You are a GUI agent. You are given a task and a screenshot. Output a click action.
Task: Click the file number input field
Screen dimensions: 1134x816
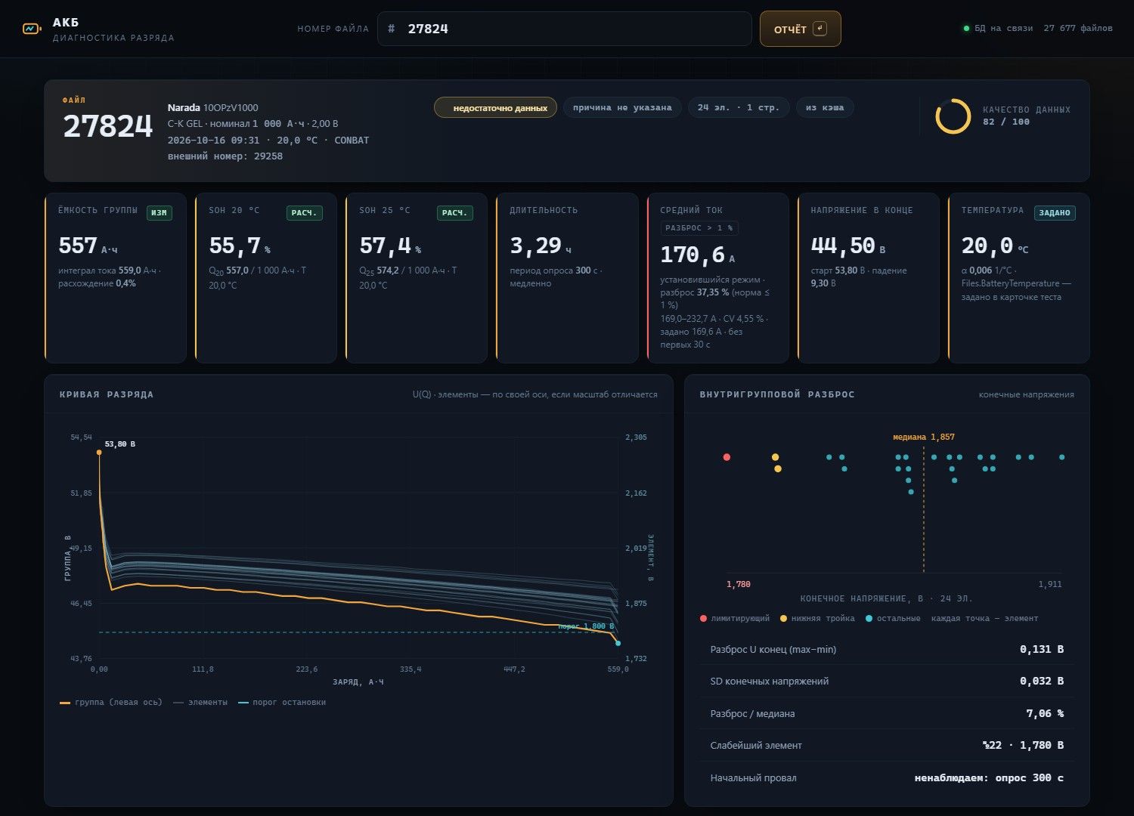coord(564,29)
